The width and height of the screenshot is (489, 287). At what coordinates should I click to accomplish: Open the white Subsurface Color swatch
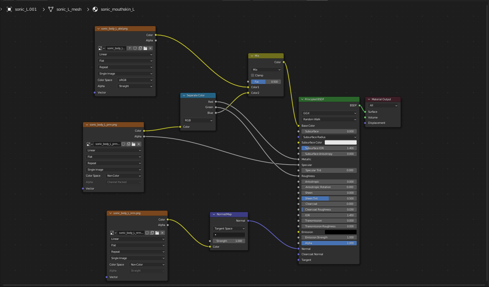tap(341, 142)
